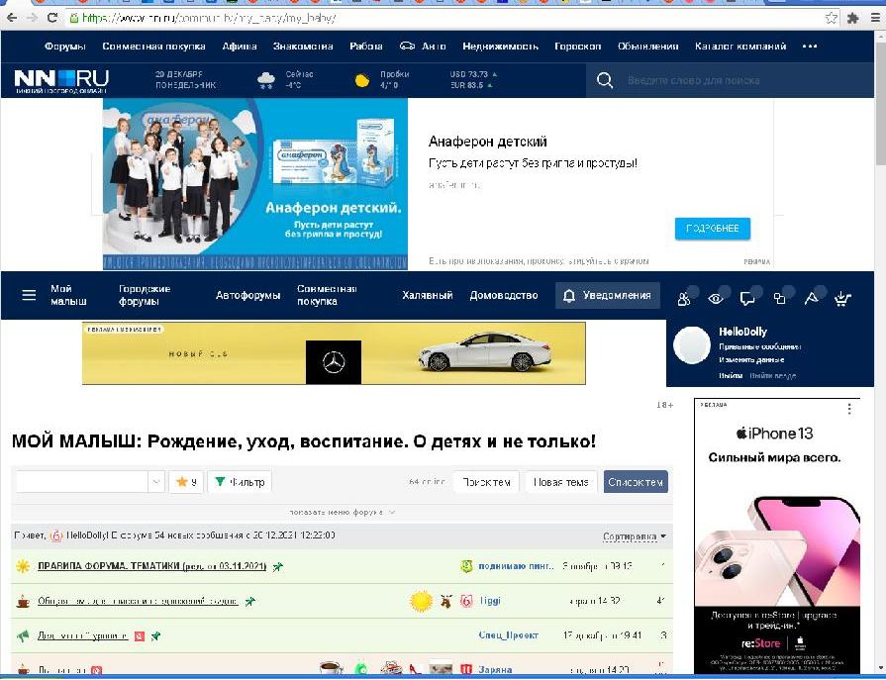Open the Сортировка dropdown
886x680 pixels.
(635, 536)
